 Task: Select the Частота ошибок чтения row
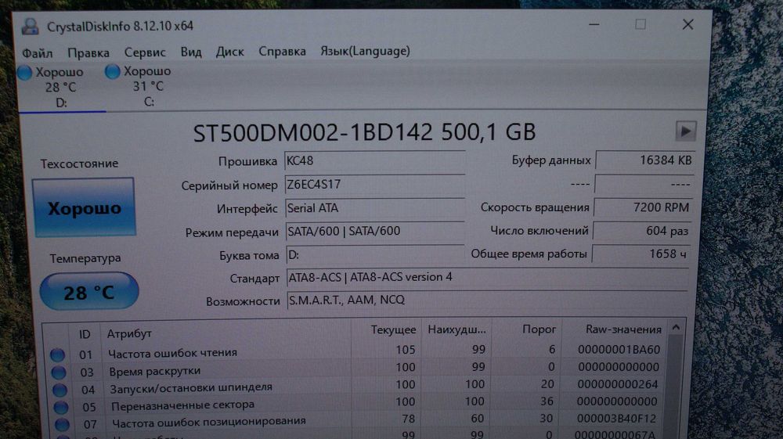355,351
